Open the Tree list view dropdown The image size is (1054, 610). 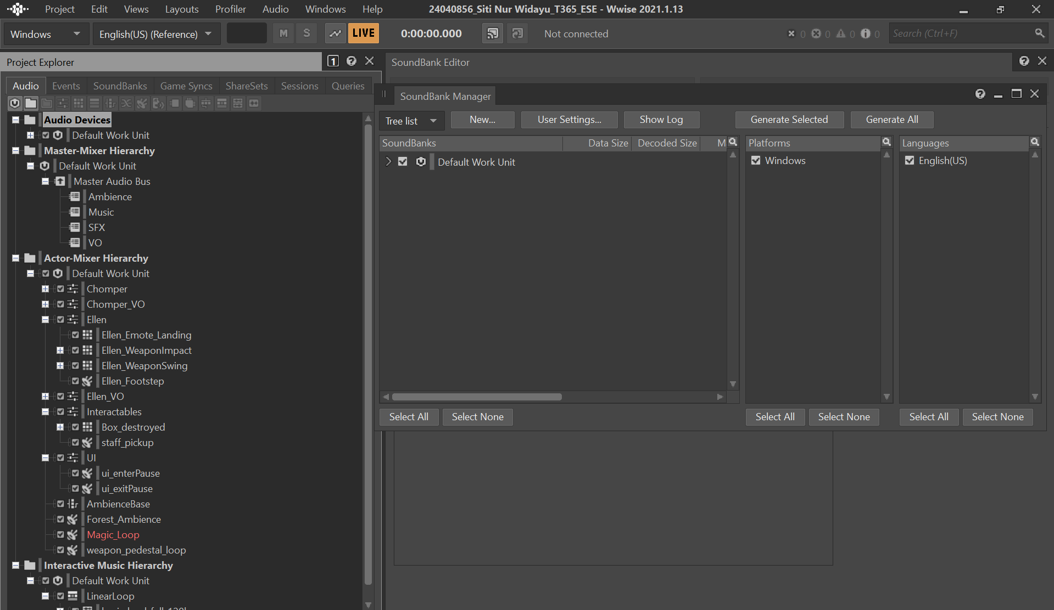tap(411, 121)
